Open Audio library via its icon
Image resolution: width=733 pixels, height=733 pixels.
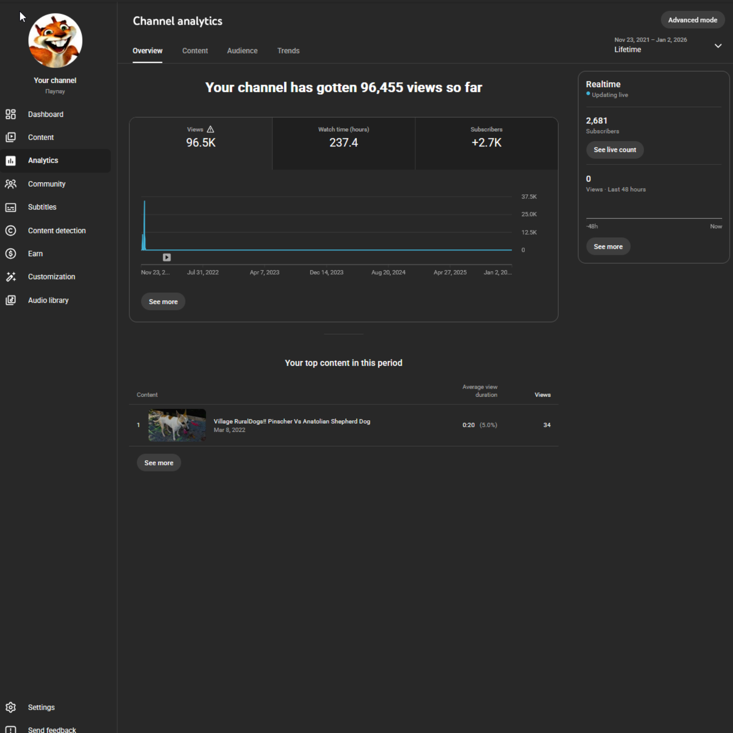(x=11, y=300)
